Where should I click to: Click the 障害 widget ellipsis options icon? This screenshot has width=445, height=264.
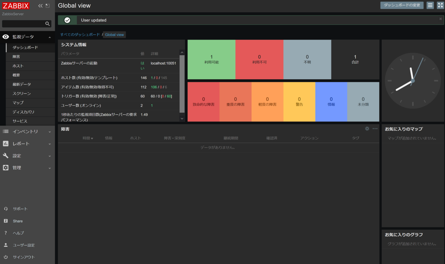pyautogui.click(x=375, y=128)
